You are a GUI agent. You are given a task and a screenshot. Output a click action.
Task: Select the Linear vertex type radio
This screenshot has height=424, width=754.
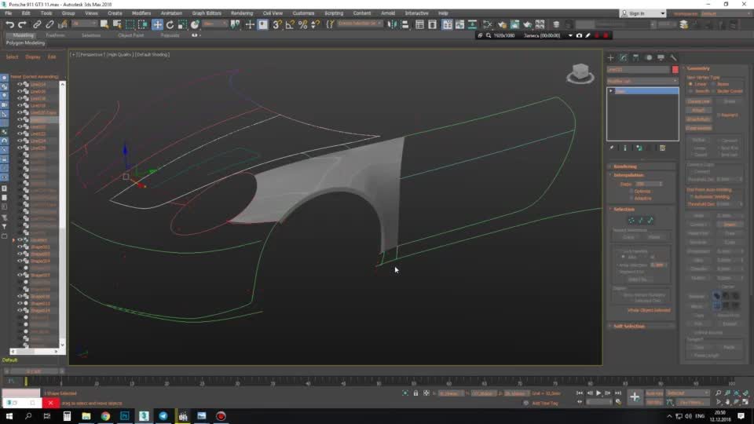coord(691,84)
